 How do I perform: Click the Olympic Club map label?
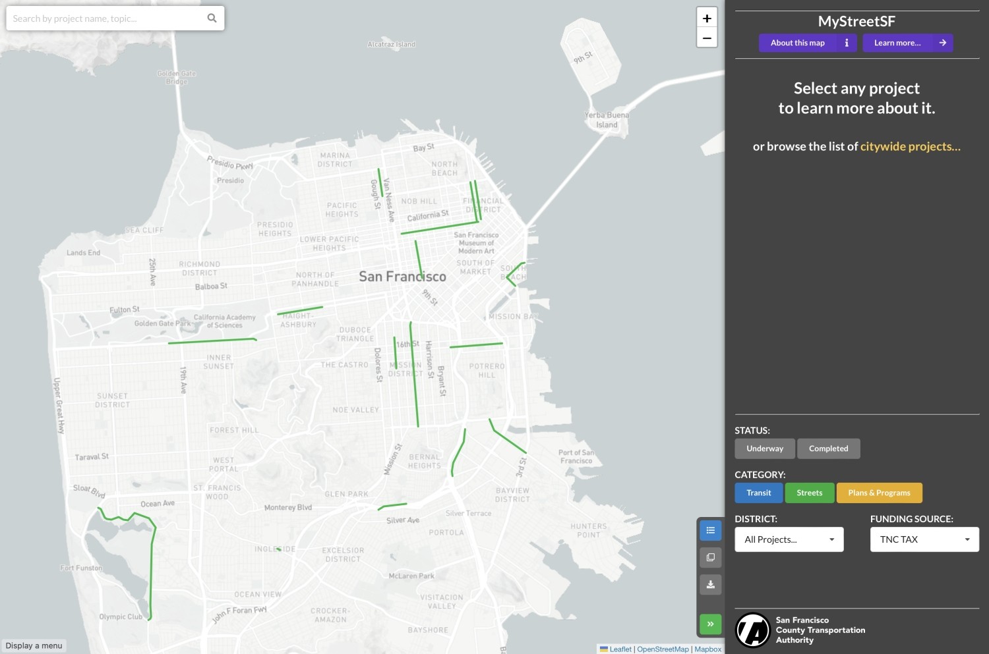121,616
